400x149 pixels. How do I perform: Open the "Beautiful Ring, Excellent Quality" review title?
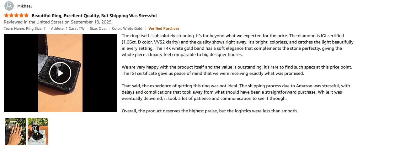(x=94, y=16)
